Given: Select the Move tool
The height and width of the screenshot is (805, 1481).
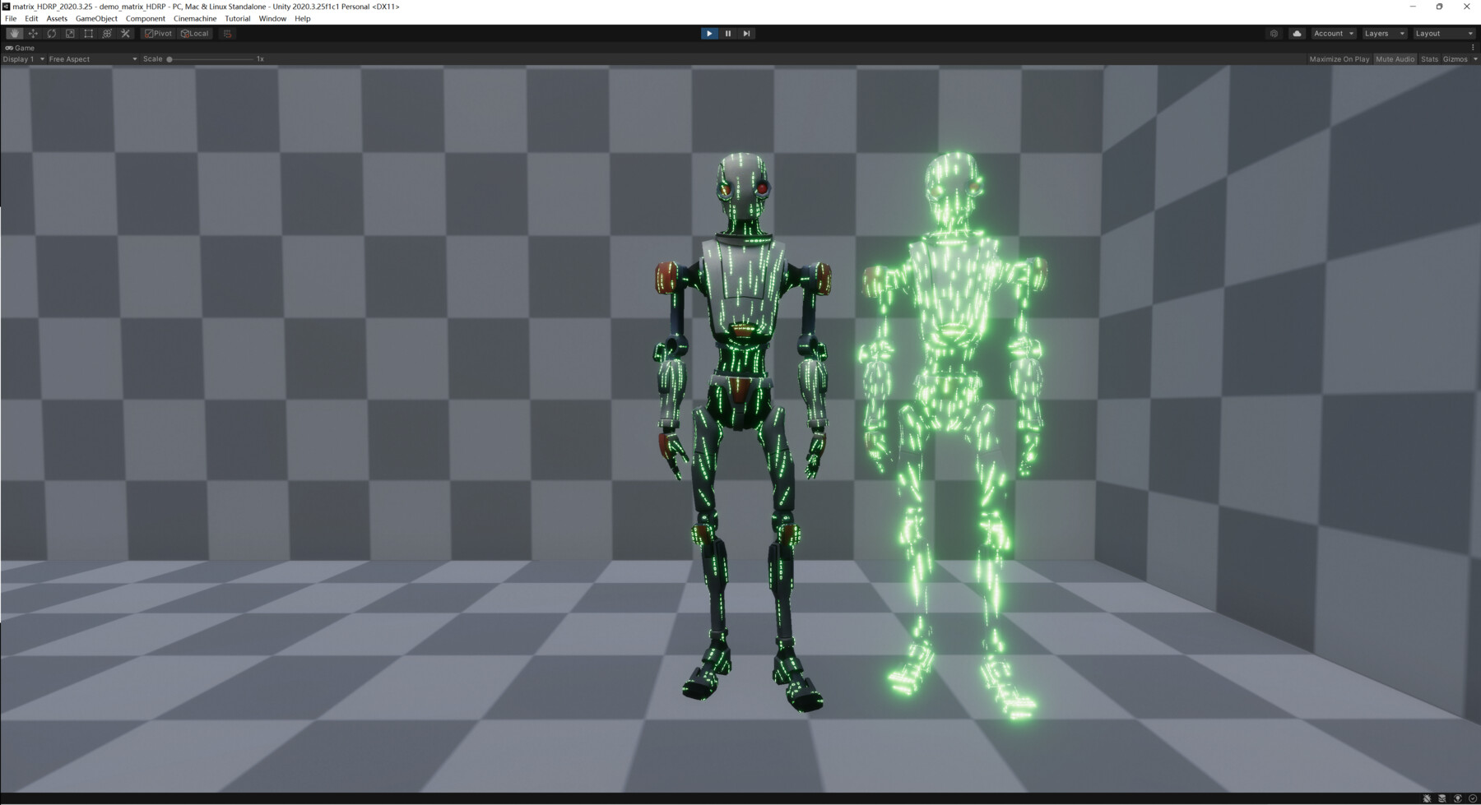Looking at the screenshot, I should 33,33.
